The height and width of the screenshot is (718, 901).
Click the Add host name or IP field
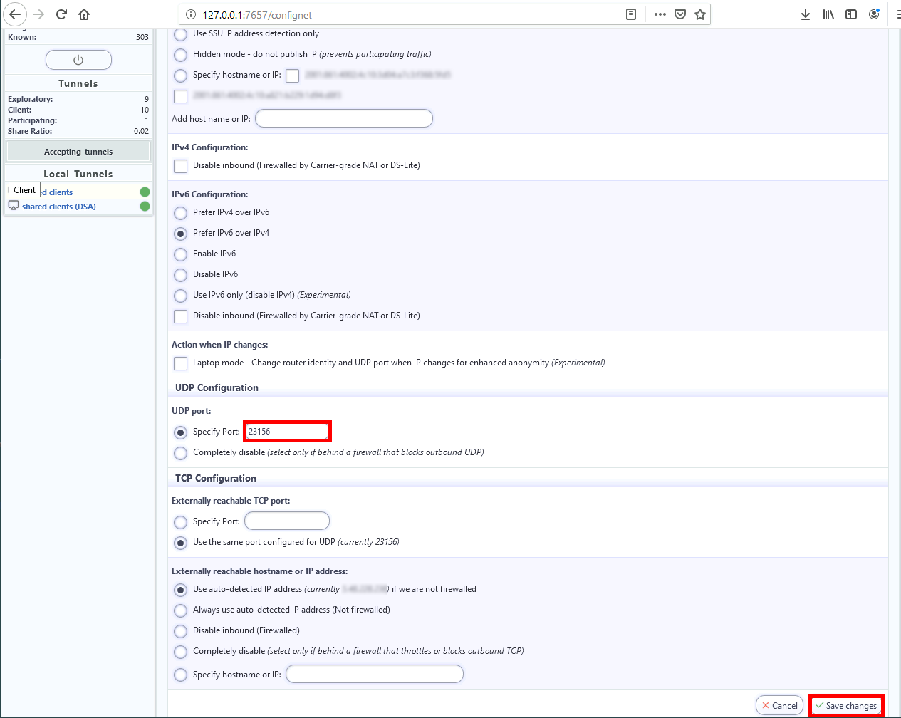pyautogui.click(x=344, y=118)
